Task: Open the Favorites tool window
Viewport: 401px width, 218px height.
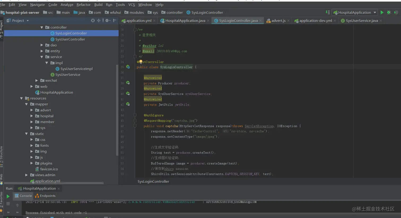Action: [1, 202]
